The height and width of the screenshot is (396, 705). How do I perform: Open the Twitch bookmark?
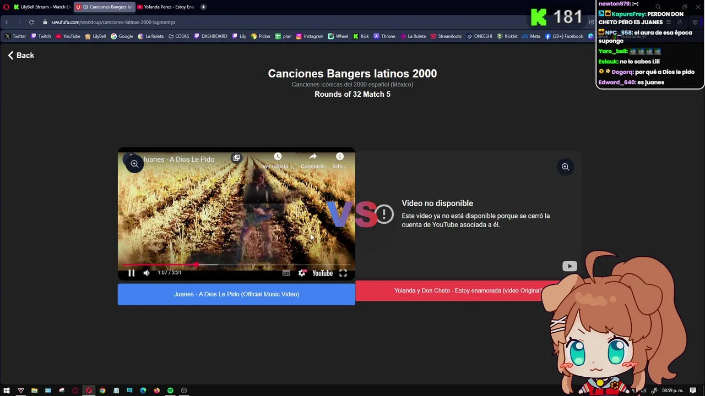point(41,36)
